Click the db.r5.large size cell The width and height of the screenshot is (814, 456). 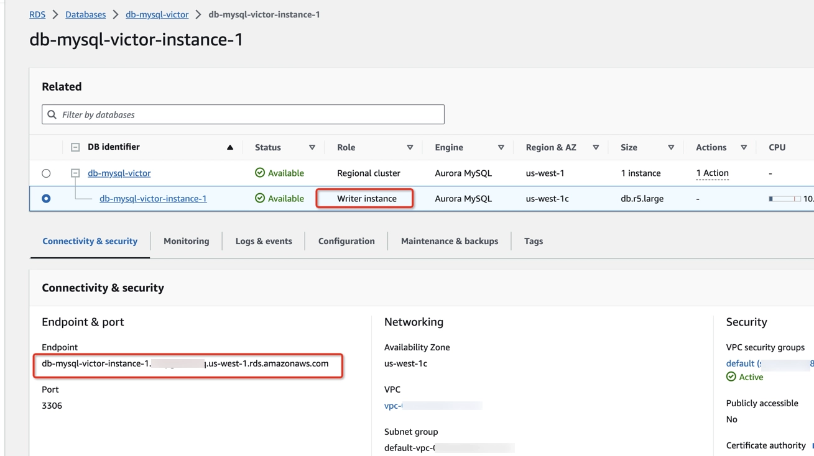click(642, 199)
